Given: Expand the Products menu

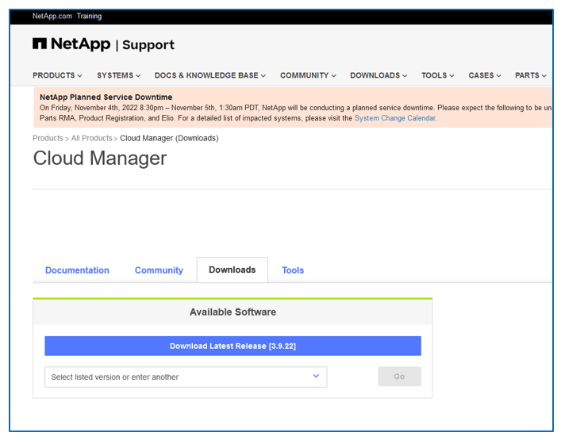Looking at the screenshot, I should click(x=57, y=75).
